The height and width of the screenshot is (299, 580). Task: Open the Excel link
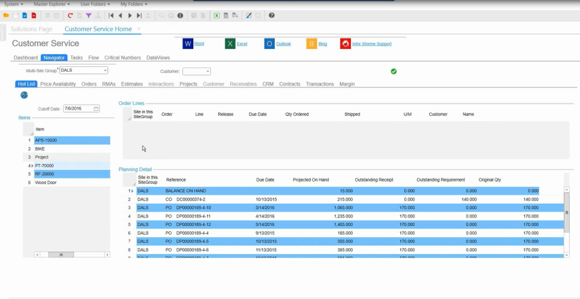[242, 43]
